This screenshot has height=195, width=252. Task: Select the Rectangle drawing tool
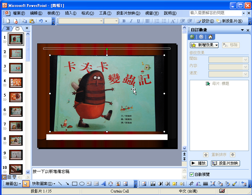tap(75, 183)
